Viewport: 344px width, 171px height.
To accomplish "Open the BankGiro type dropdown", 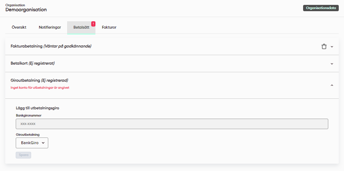I will tap(32, 143).
